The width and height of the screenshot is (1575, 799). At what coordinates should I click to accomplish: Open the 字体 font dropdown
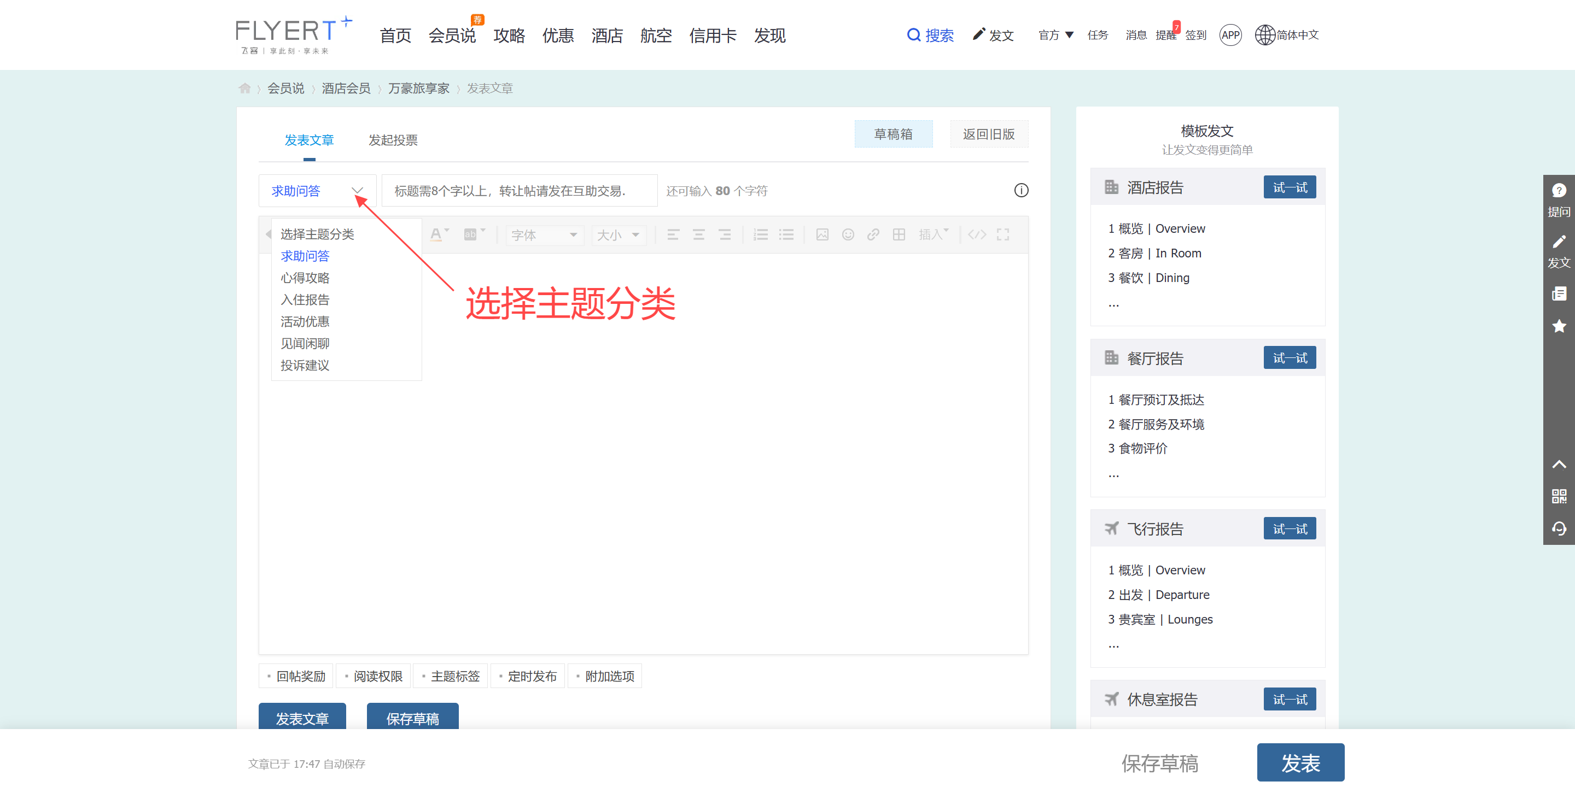[544, 235]
